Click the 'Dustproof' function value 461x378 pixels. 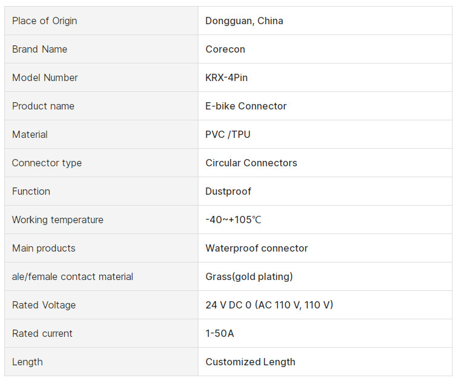[x=228, y=191]
